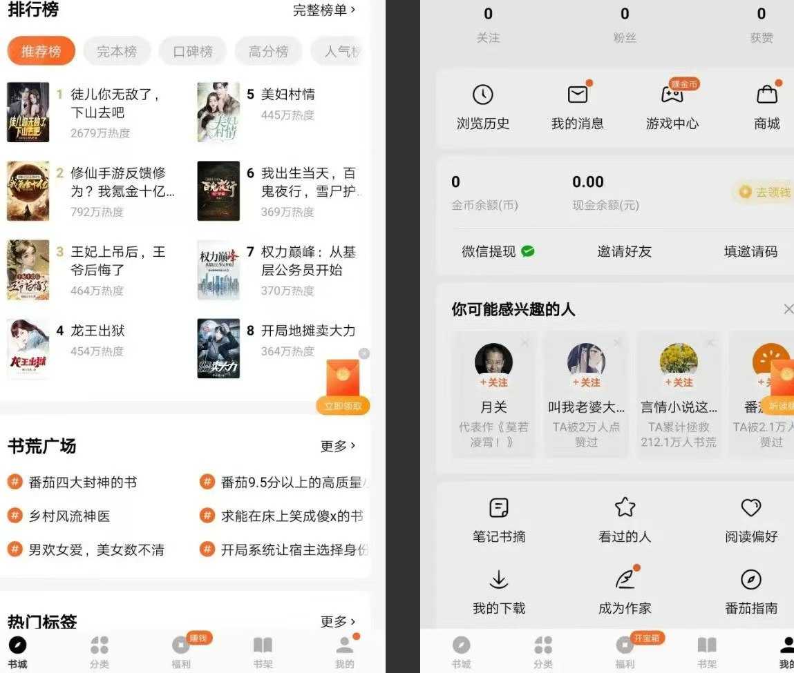Open book cover 龙王出狱
Viewport: 794px width, 673px height.
pos(28,349)
